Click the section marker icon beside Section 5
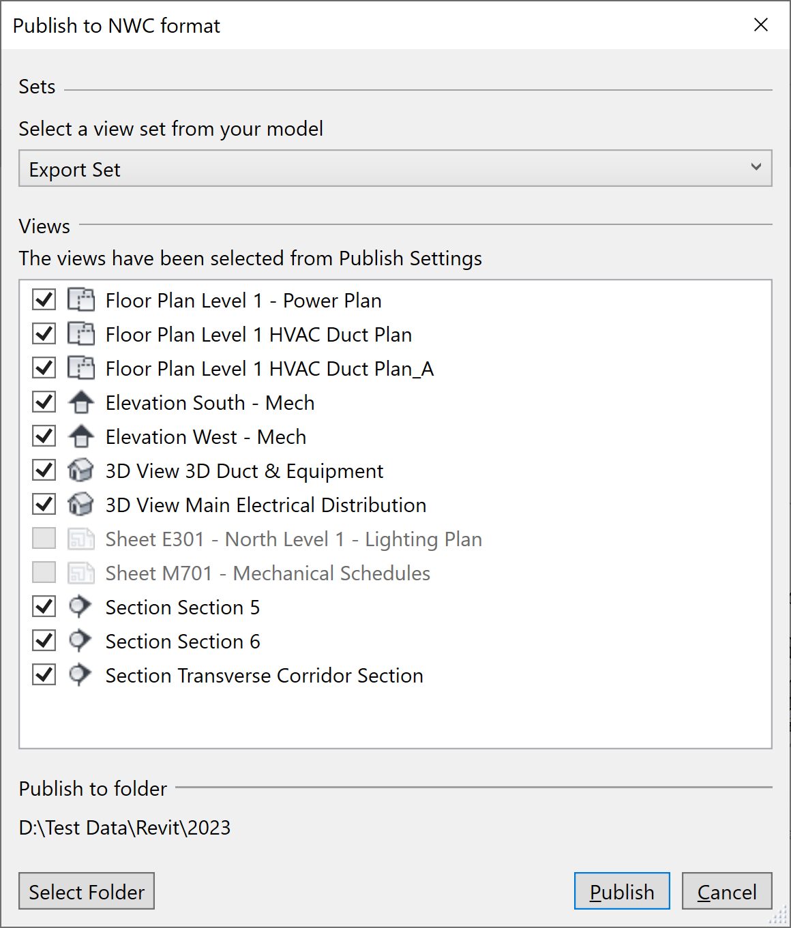The height and width of the screenshot is (928, 791). pyautogui.click(x=80, y=607)
